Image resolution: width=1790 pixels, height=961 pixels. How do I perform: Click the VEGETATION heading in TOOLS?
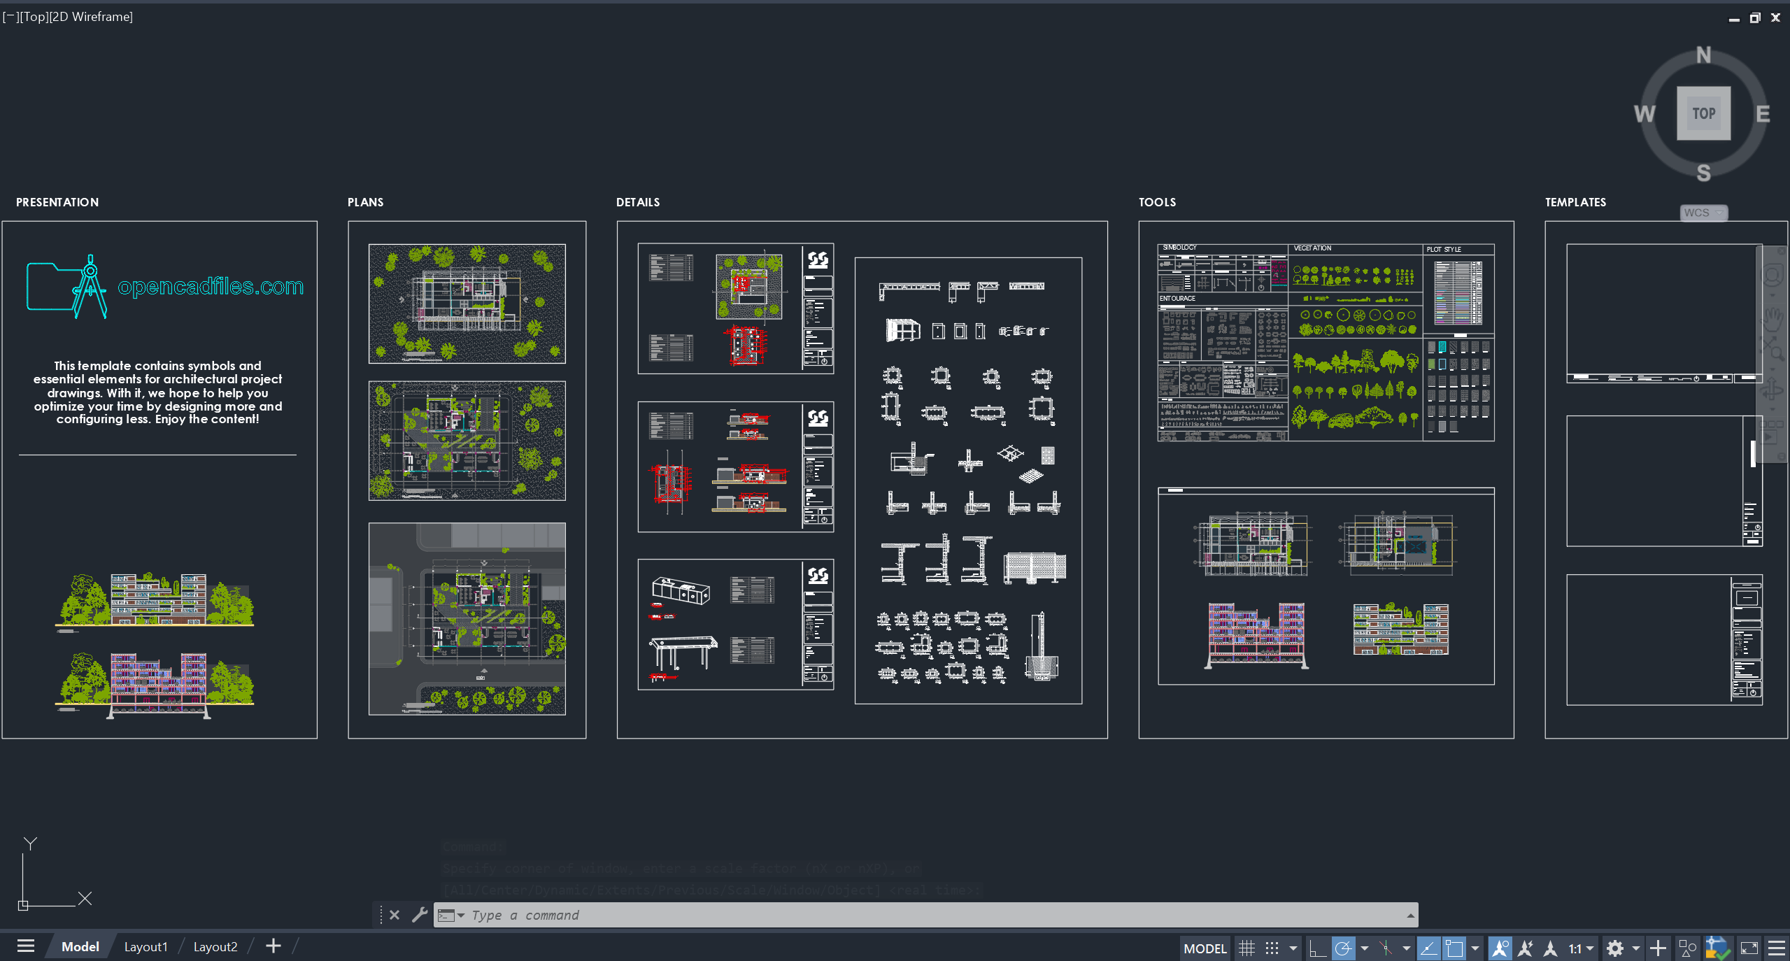point(1312,248)
